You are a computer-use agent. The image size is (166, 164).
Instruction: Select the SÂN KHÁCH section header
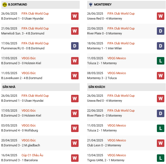tap(97, 87)
